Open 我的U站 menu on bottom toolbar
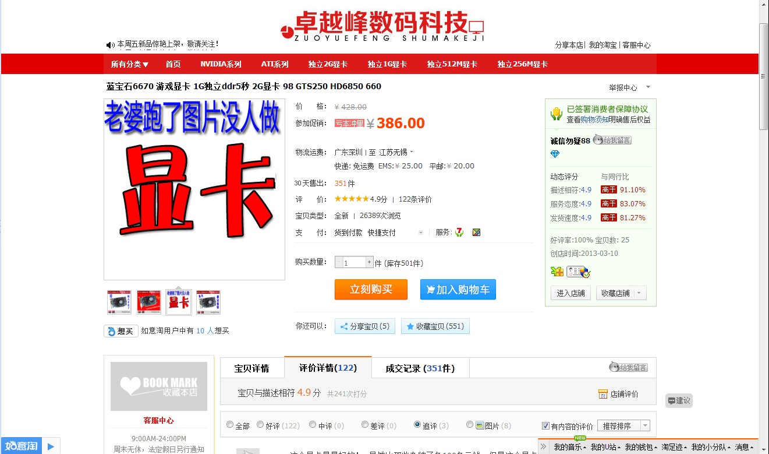 pyautogui.click(x=606, y=447)
